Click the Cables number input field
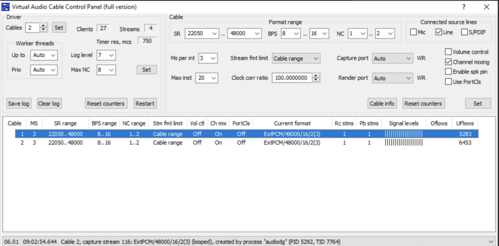The width and height of the screenshot is (499, 246). [33, 28]
